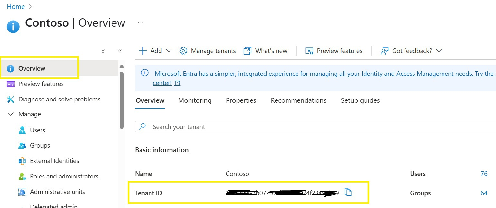Click the sidebar scroll up arrow
This screenshot has width=496, height=208.
122,66
